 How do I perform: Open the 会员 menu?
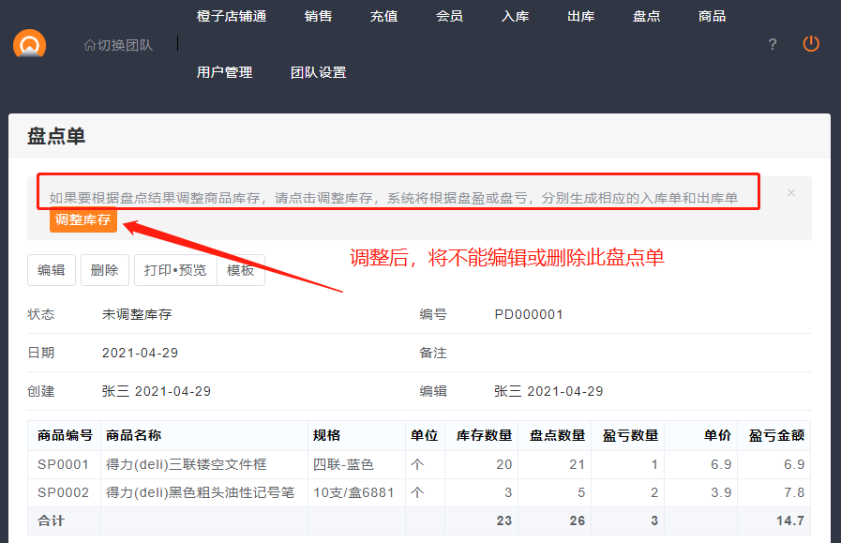449,16
